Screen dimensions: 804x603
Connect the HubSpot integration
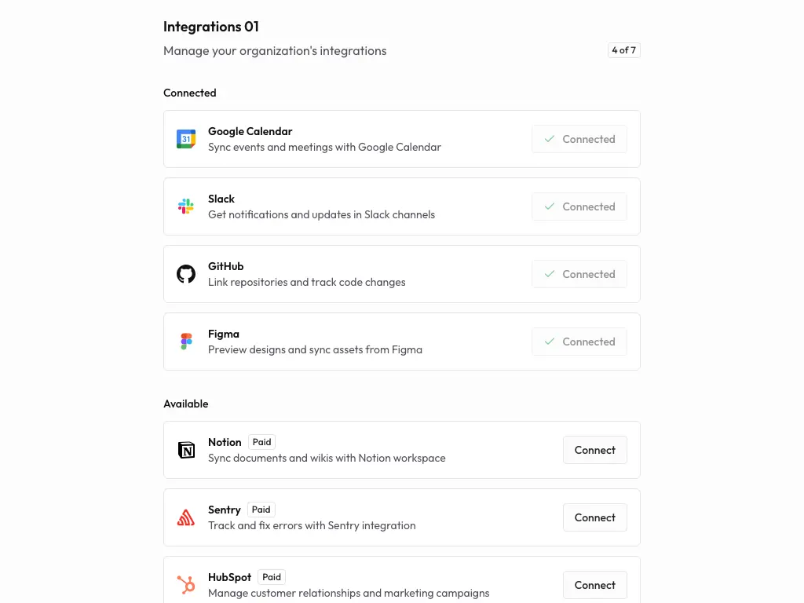594,585
